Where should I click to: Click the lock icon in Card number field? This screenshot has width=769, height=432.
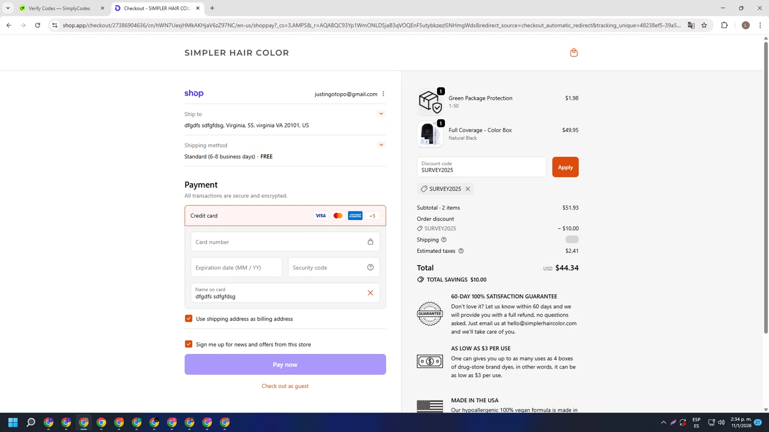click(x=370, y=242)
